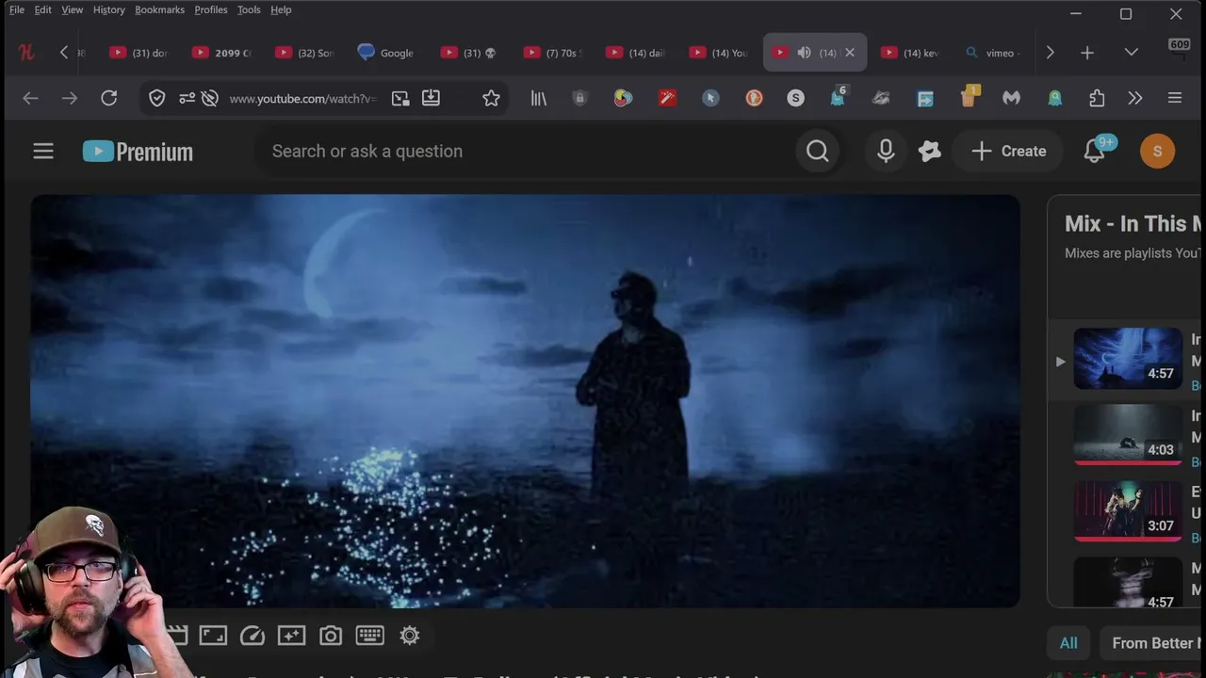Open the Help menu

281,9
